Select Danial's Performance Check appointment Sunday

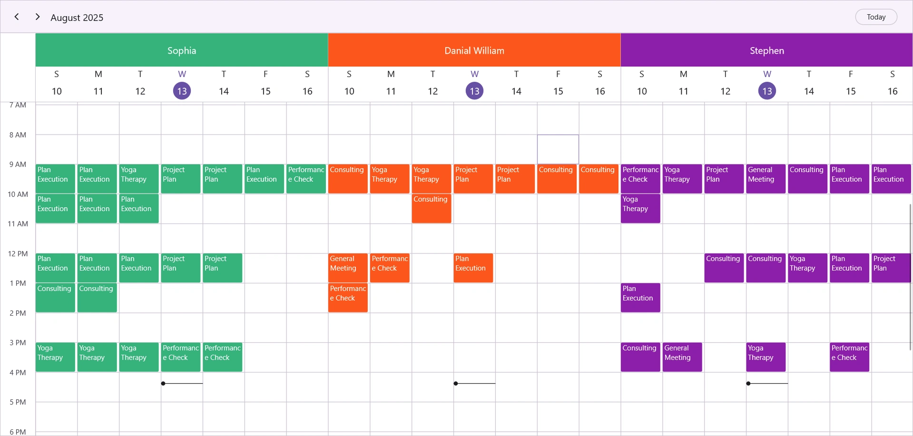(348, 298)
